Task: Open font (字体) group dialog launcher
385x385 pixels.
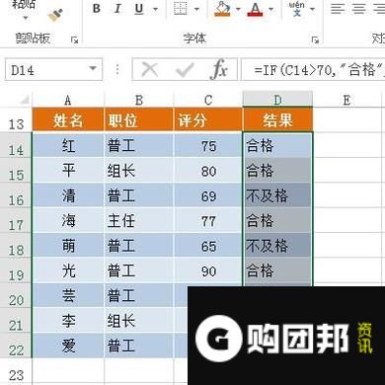Action: [x=315, y=40]
